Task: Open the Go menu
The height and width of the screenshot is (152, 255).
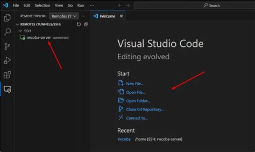Action: pyautogui.click(x=70, y=5)
